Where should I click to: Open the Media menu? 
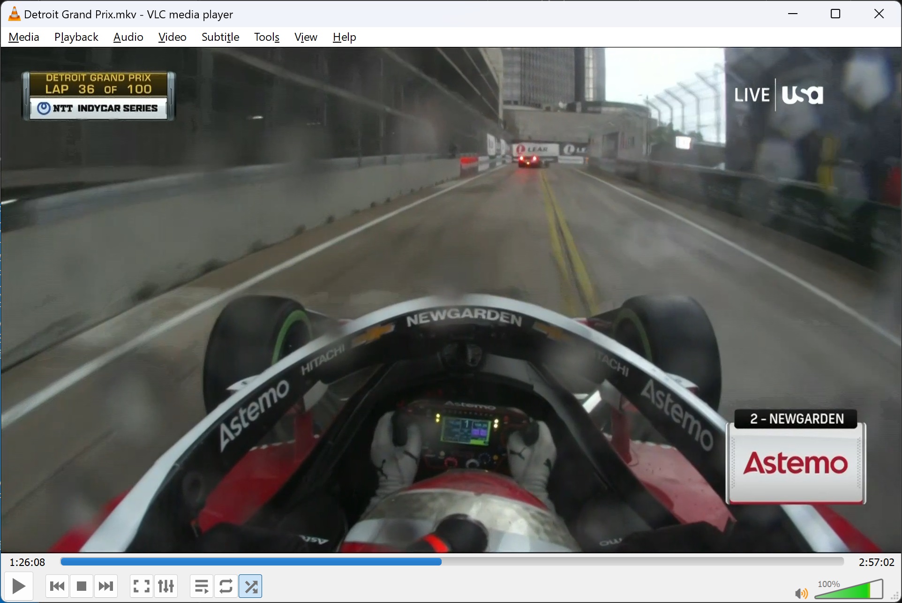click(x=24, y=37)
